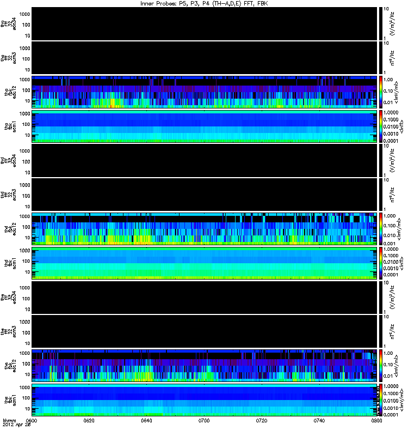Click the blank tha fff edc34 panel
The height and width of the screenshot is (436, 408).
tap(205, 24)
